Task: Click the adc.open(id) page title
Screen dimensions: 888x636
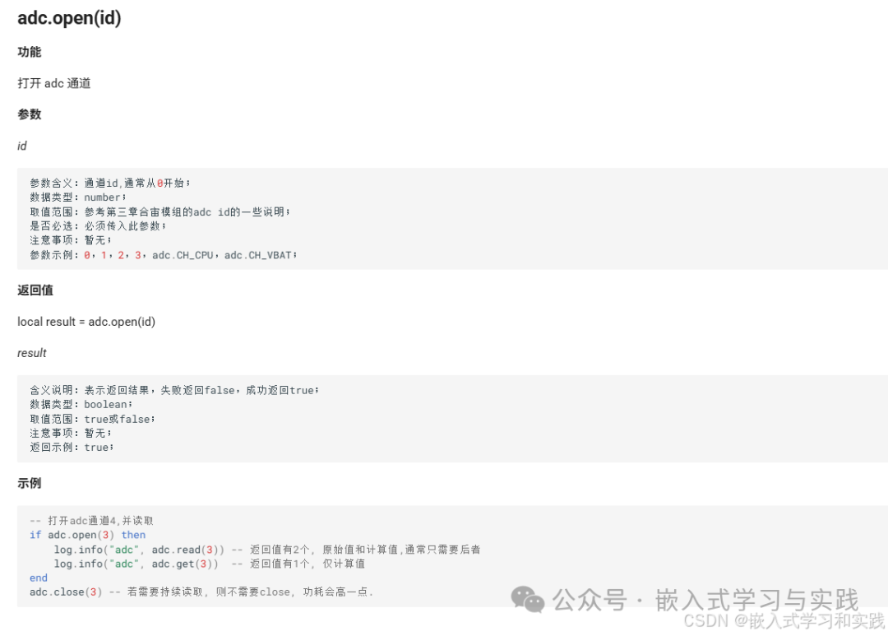Action: 68,17
